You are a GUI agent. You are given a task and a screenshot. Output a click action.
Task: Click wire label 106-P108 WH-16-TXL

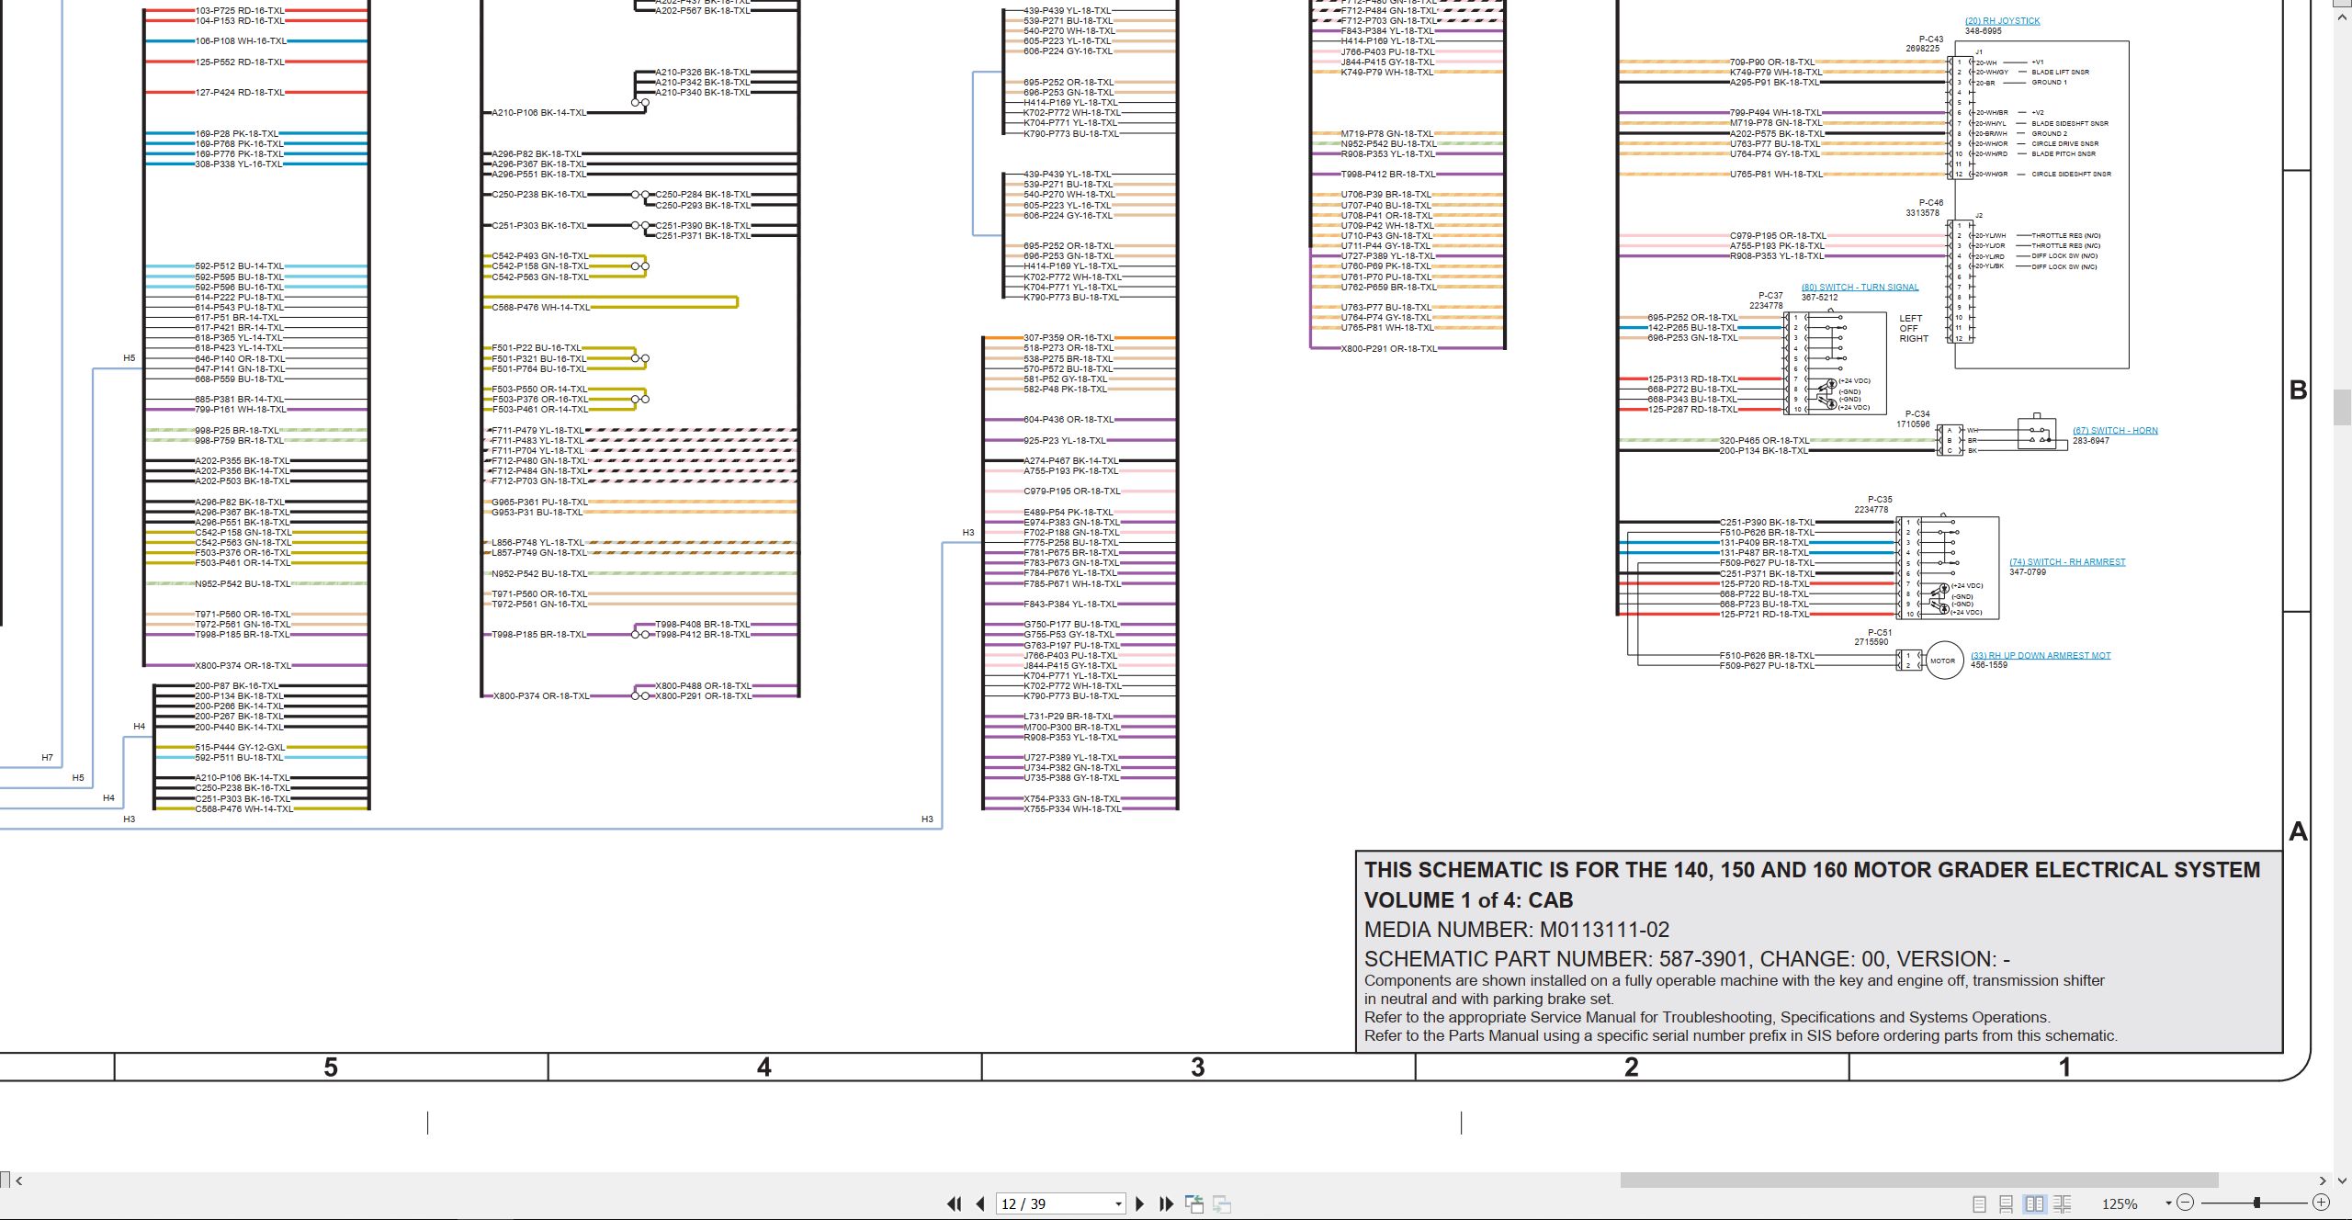[241, 41]
